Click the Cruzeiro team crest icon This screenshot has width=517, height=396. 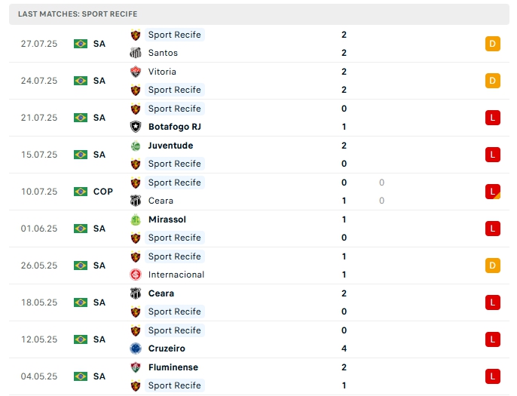coord(136,348)
